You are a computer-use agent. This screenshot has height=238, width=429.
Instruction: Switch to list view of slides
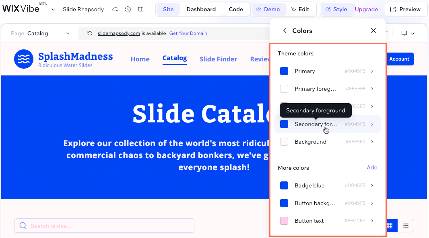[405, 226]
